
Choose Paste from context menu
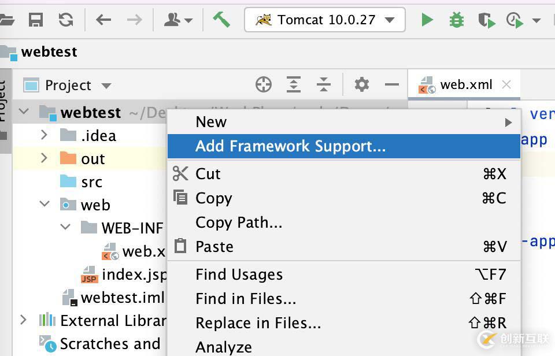pyautogui.click(x=343, y=247)
